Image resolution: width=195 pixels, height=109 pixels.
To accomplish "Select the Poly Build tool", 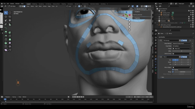I will pyautogui.click(x=10, y=40).
